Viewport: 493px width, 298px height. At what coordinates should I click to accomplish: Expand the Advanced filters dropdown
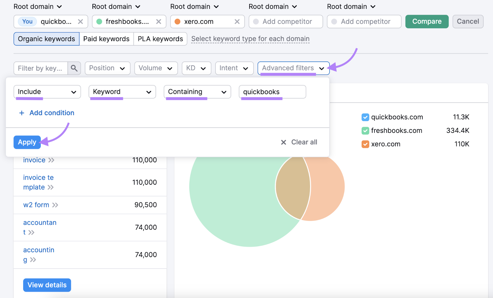(293, 68)
